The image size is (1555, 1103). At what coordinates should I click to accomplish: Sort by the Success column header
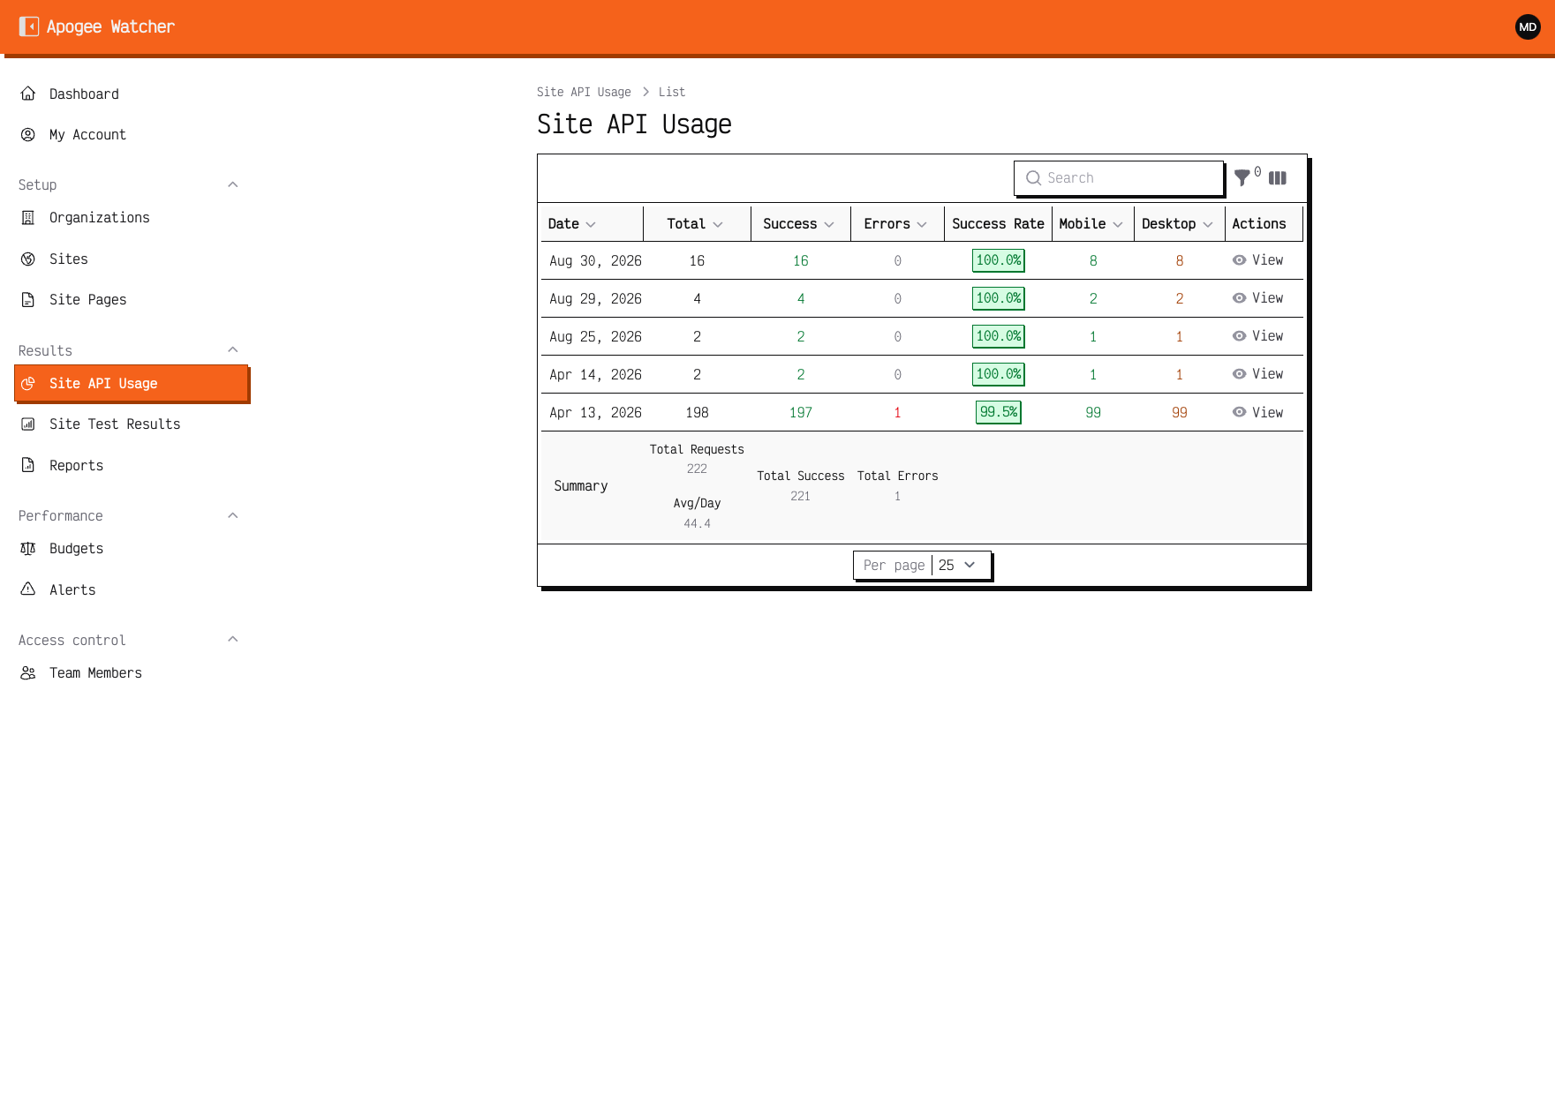798,223
